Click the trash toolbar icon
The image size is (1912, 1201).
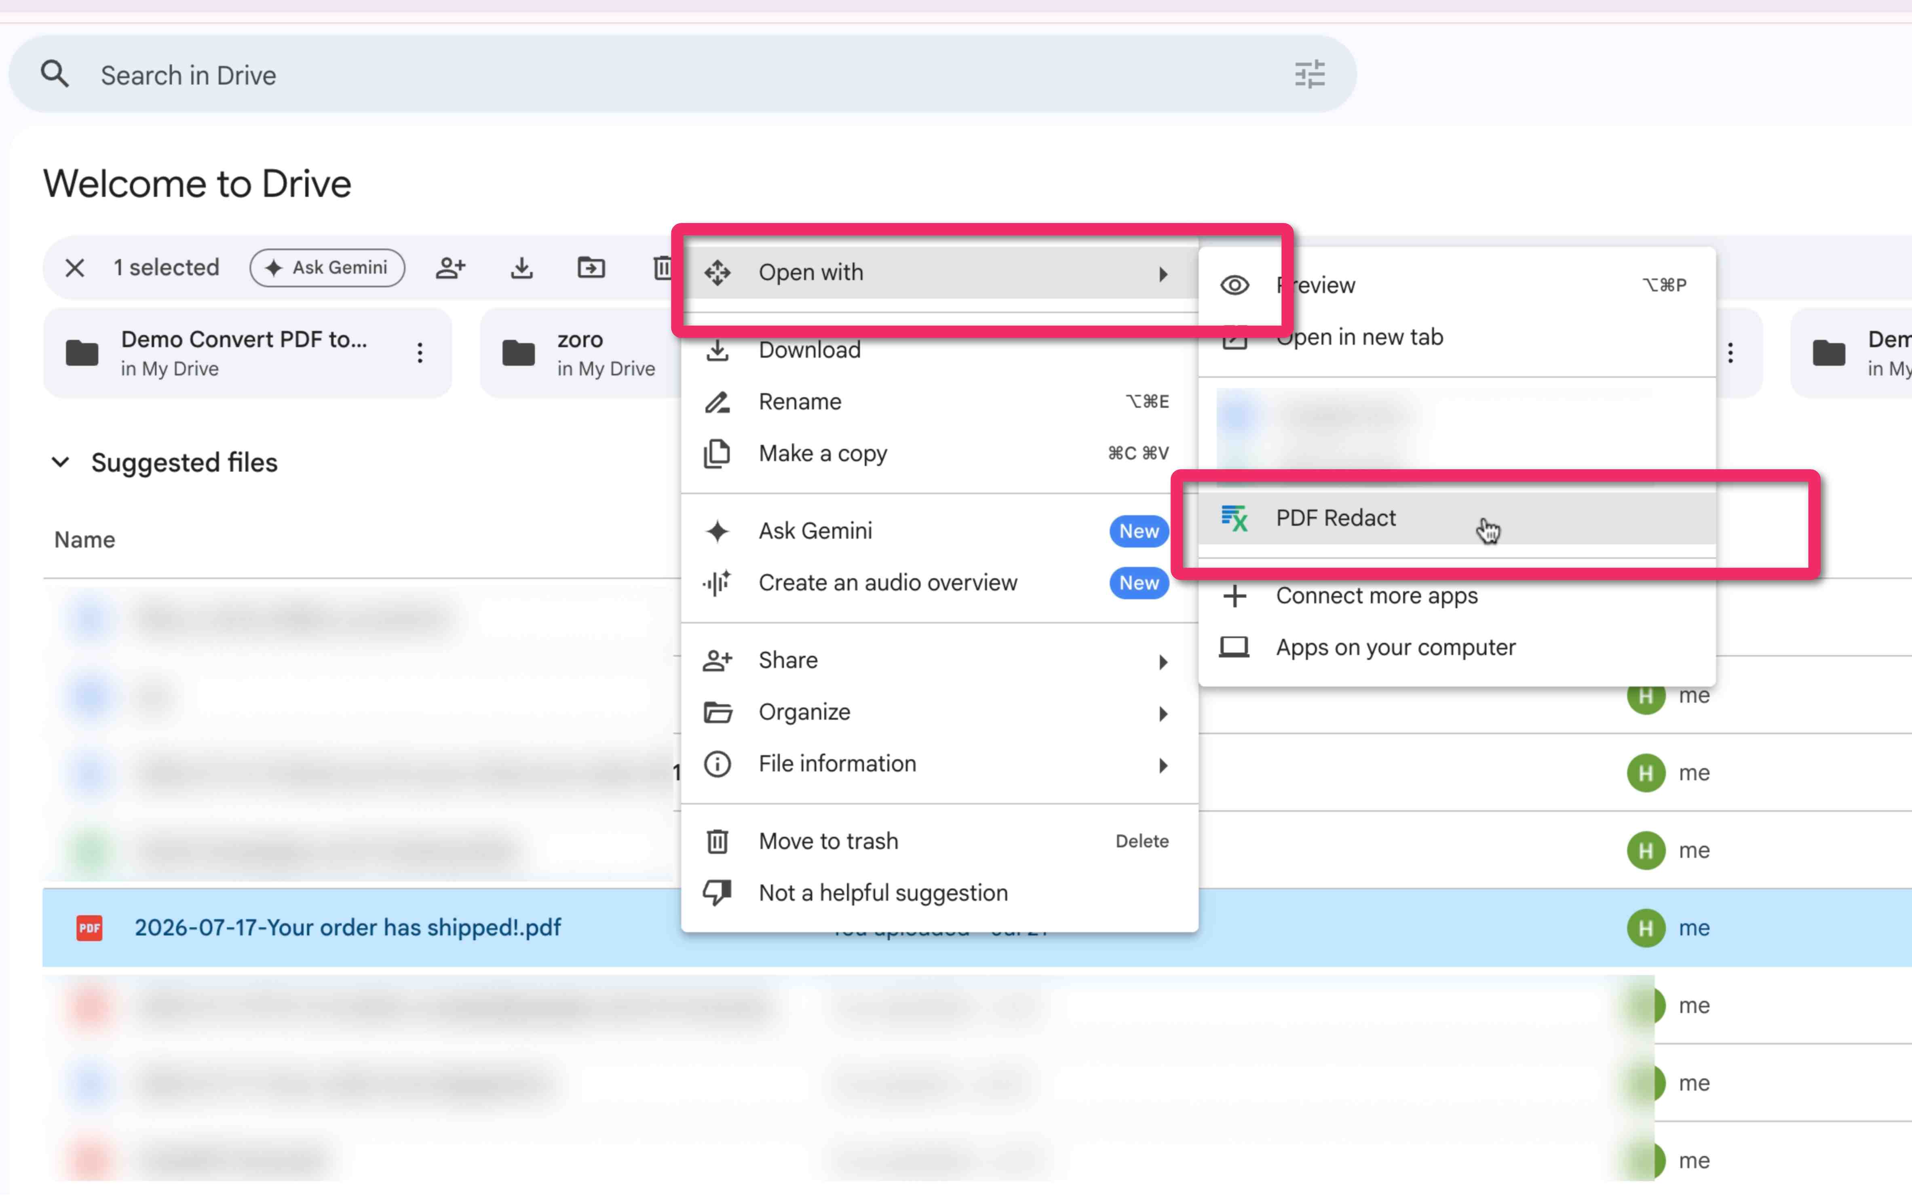point(662,268)
